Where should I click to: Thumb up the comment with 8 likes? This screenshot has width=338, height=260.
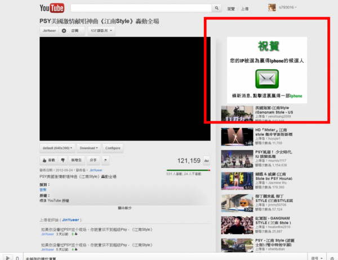point(76,234)
